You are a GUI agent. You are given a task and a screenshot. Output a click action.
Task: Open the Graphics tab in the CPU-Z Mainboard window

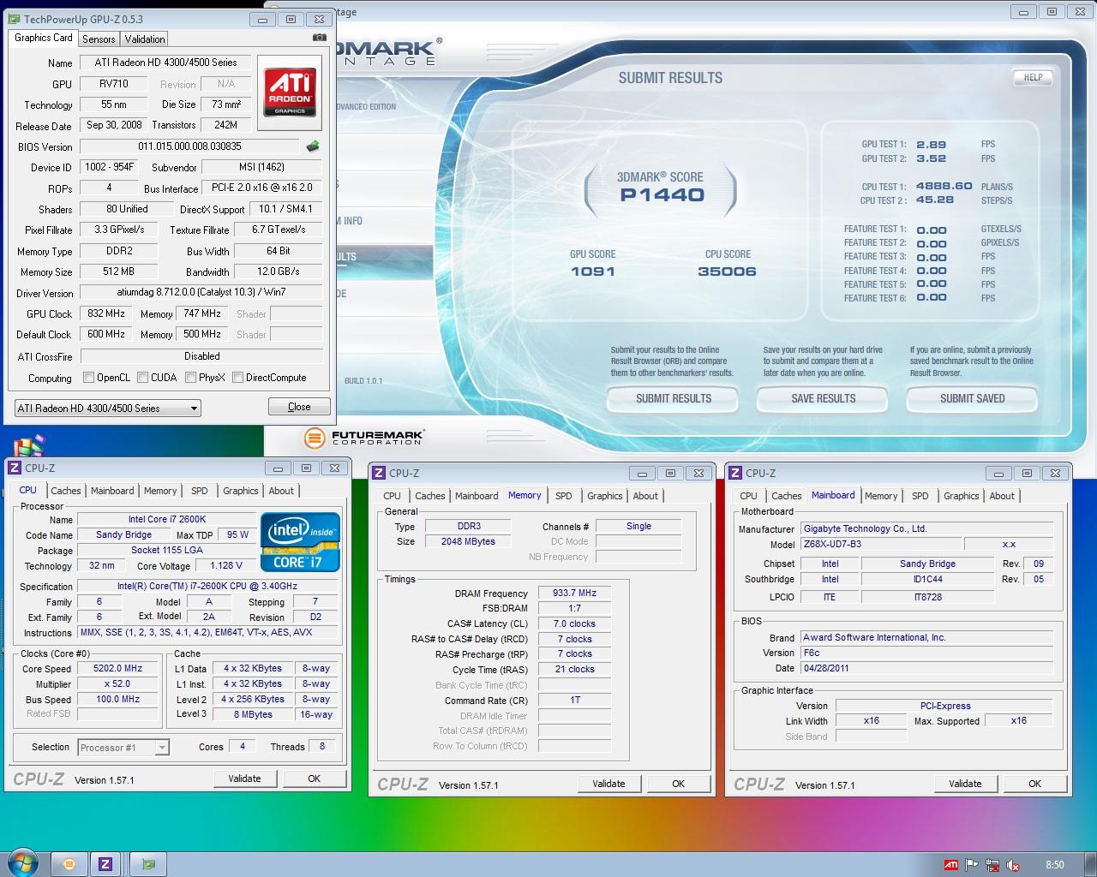pyautogui.click(x=961, y=496)
